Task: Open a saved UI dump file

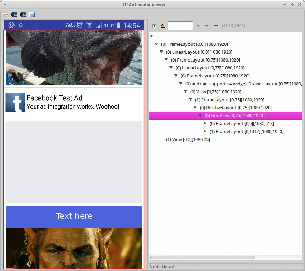Action: click(x=5, y=15)
